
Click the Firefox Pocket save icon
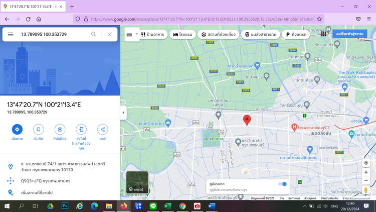358,19
